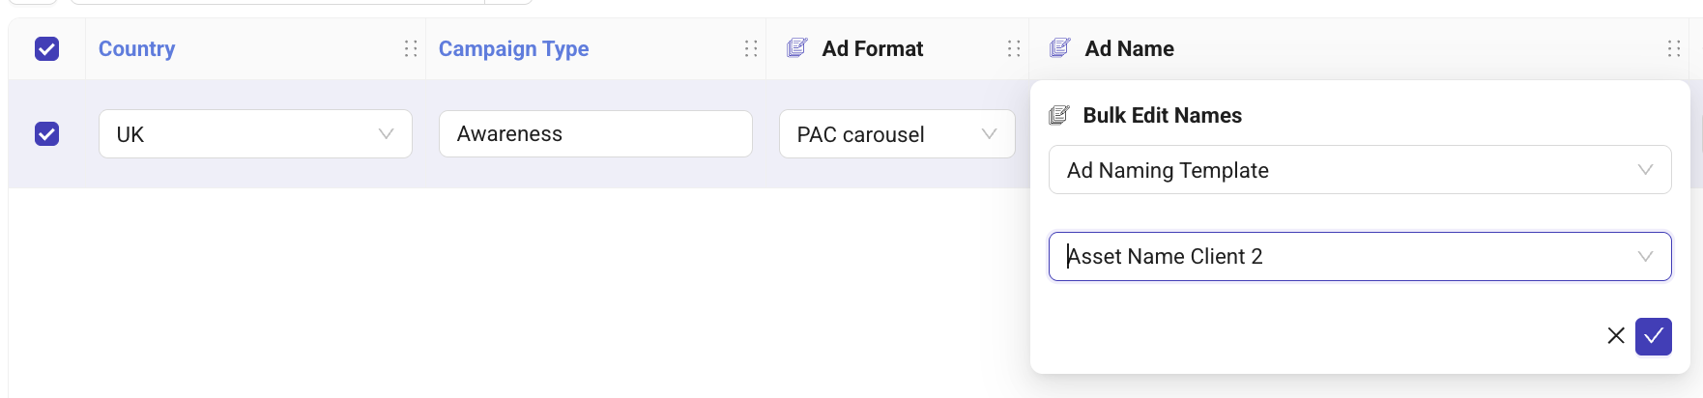Grab the Ad Format column drag handle

coord(1014,48)
